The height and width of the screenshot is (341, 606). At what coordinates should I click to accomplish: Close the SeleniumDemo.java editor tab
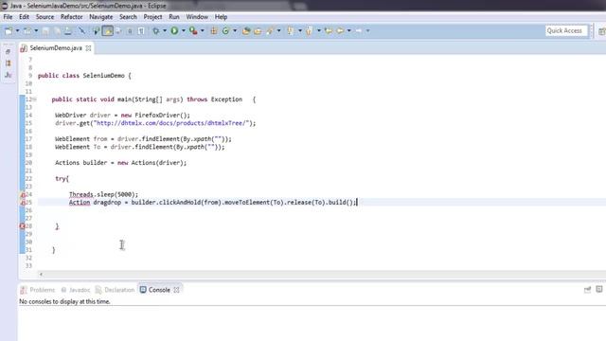coord(88,48)
